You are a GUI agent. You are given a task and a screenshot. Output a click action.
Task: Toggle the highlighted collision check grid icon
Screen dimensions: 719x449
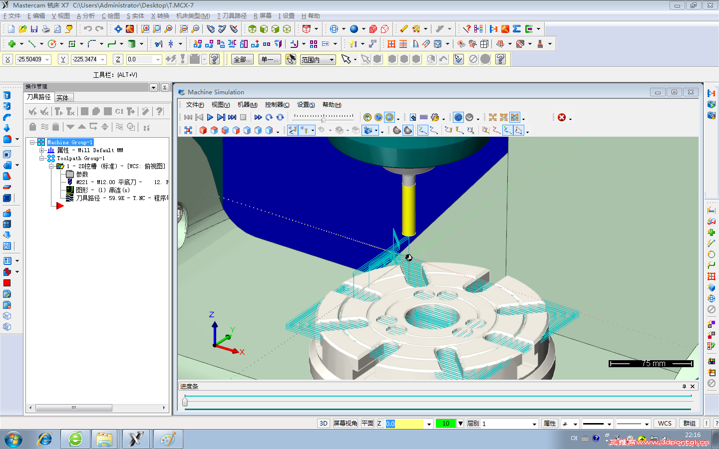[515, 117]
